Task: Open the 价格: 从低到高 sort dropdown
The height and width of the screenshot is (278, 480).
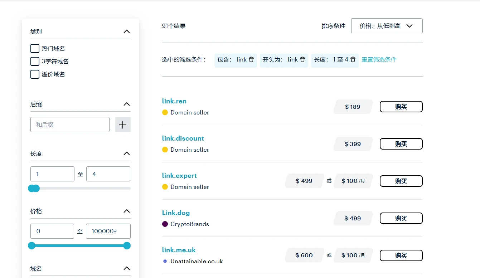Action: point(387,26)
